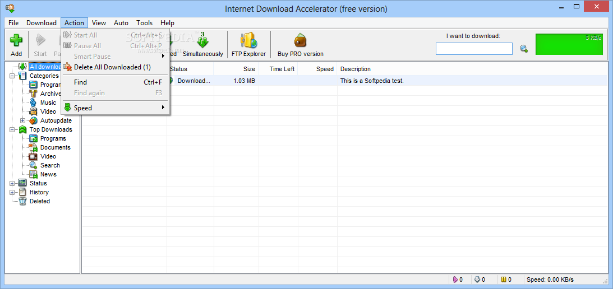Select Documents under Top Downloads
Image resolution: width=613 pixels, height=289 pixels.
pyautogui.click(x=56, y=148)
